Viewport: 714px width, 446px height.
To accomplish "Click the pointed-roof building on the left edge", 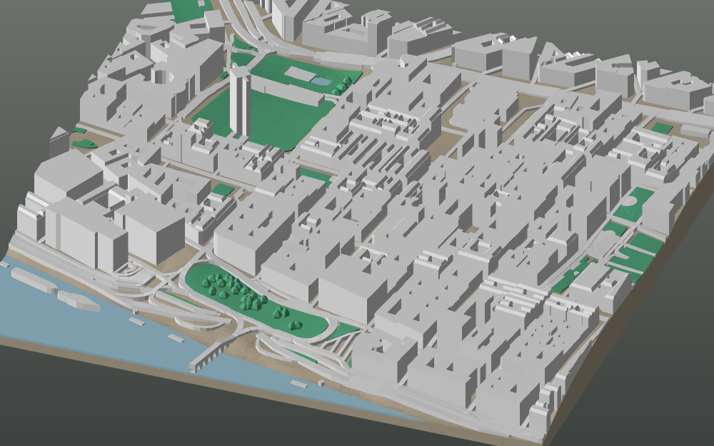I will pos(59,141).
